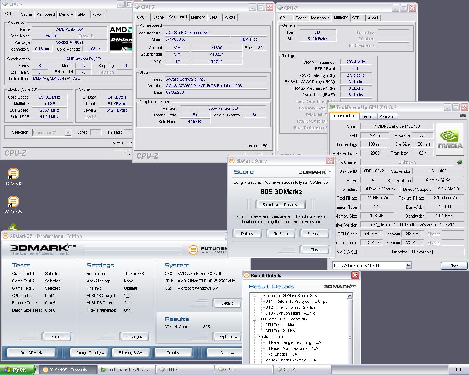The width and height of the screenshot is (469, 375).
Task: Click the Windows Start button
Action: [18, 370]
